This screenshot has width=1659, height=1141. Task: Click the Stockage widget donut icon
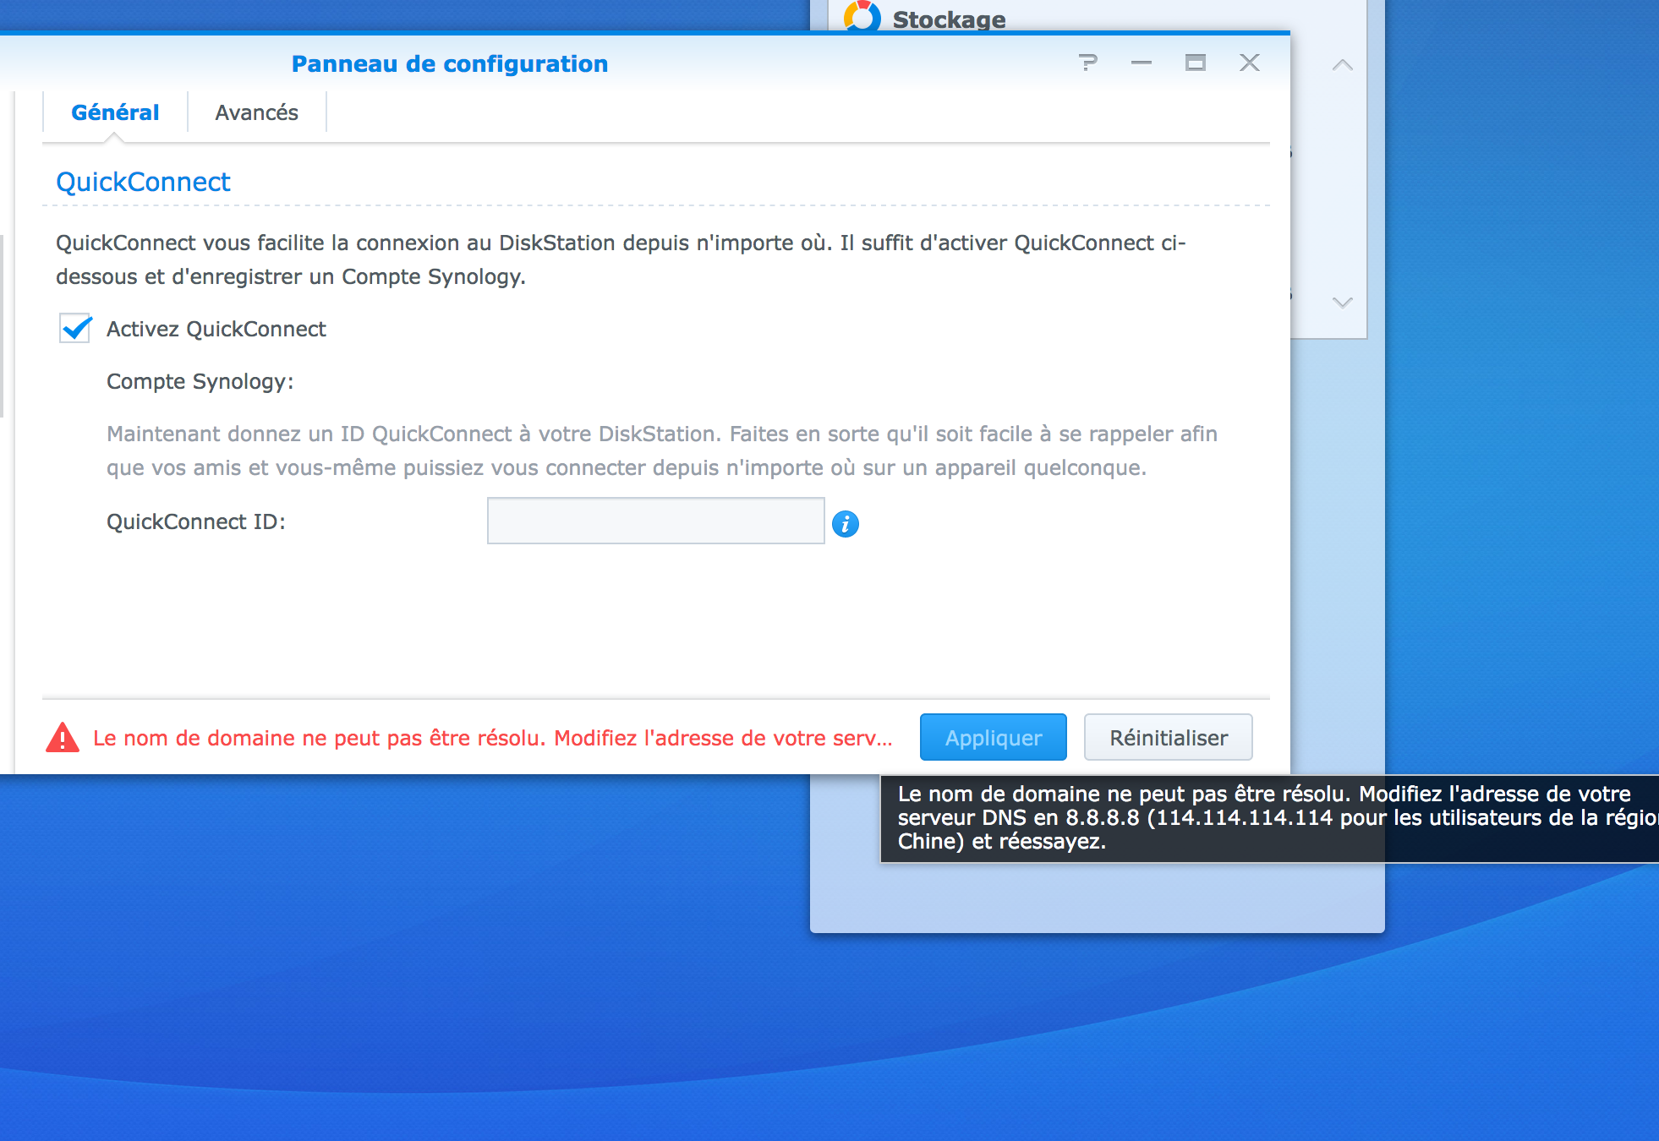[862, 16]
